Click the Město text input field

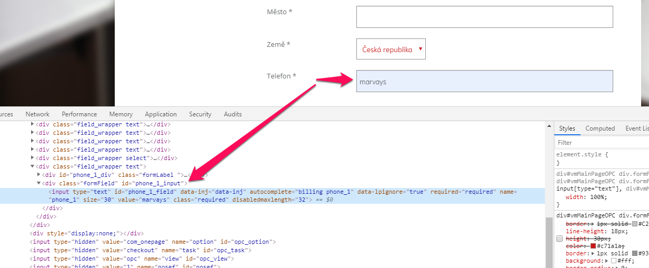485,17
